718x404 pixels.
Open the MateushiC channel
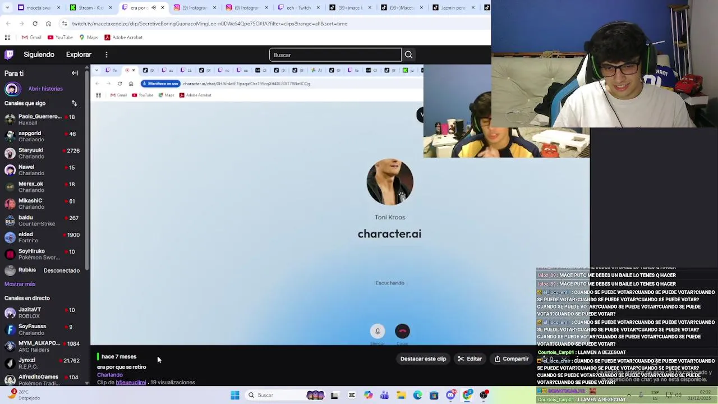click(44, 204)
